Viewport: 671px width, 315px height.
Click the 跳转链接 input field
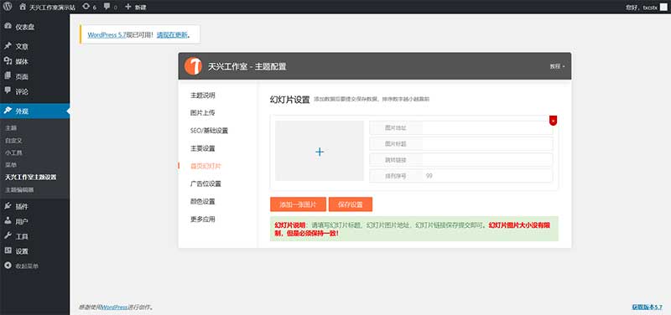tap(487, 160)
